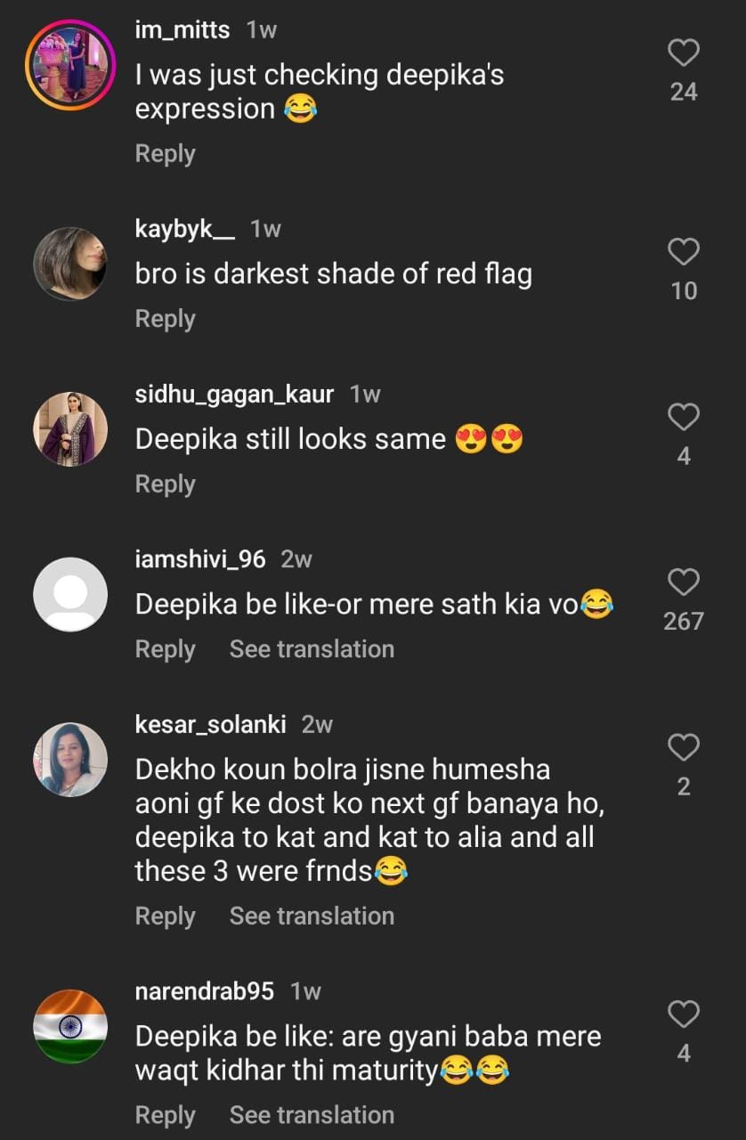Viewport: 746px width, 1140px height.
Task: Like im_mitts's comment with the heart
Action: pos(683,53)
